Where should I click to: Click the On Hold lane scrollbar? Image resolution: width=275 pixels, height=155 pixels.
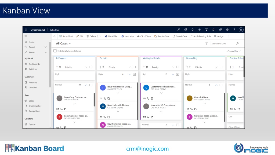(x=138, y=101)
